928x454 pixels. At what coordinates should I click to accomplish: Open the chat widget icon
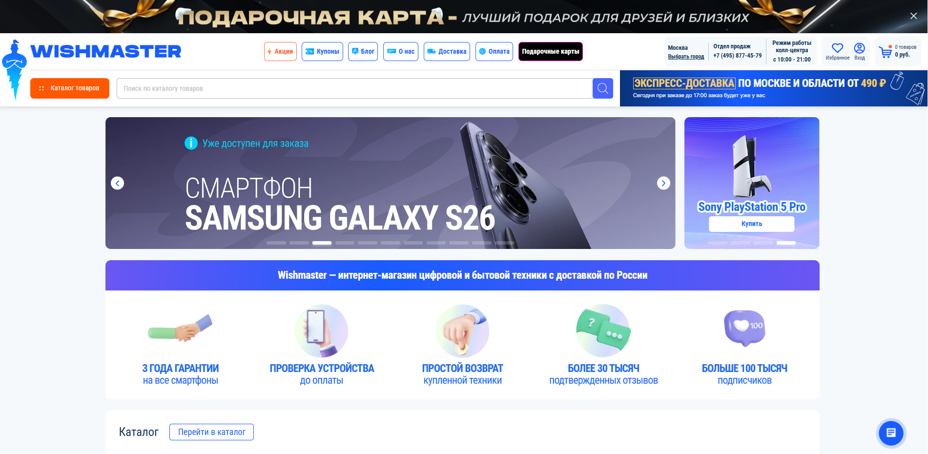point(891,433)
